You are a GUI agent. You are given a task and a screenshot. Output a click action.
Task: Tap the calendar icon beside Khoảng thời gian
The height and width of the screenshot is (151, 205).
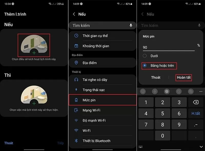click(76, 46)
